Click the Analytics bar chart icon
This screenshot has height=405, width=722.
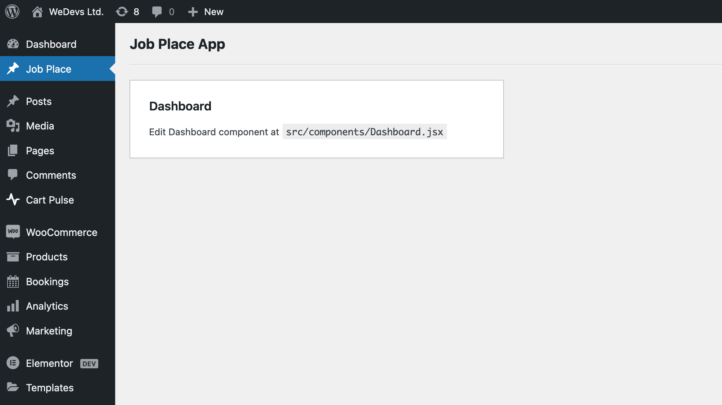pos(13,306)
